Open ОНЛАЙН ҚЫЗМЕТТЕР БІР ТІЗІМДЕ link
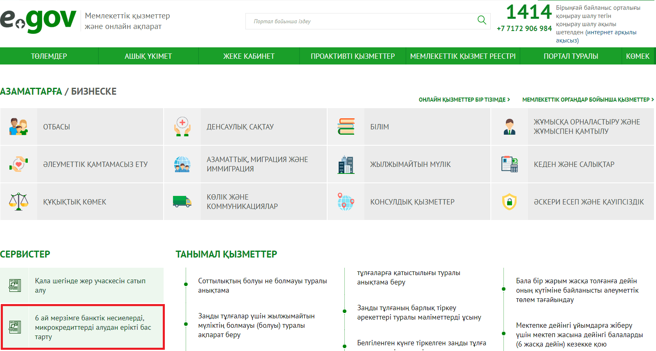Viewport: 656px width, 351px height. [464, 100]
